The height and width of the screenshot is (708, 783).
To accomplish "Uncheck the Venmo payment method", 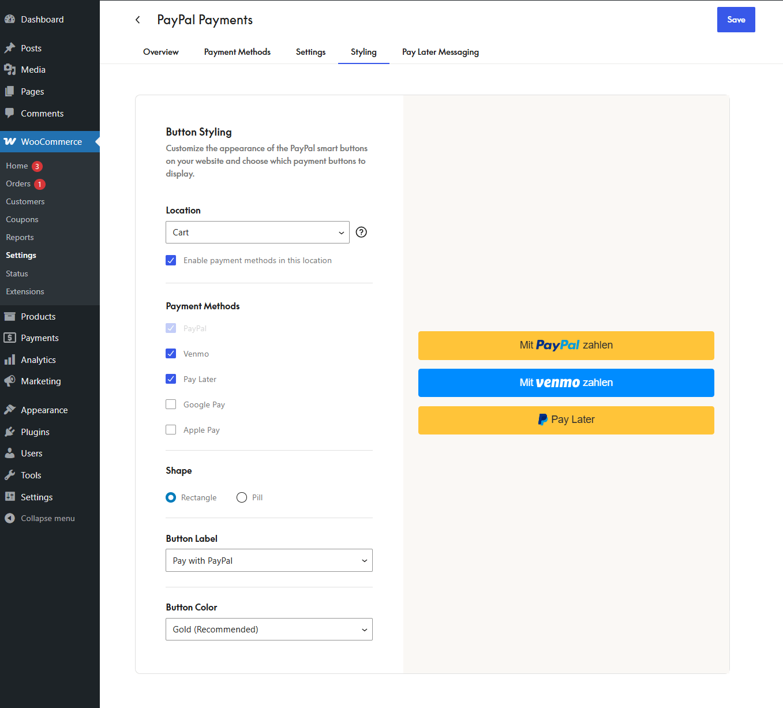I will click(x=171, y=353).
